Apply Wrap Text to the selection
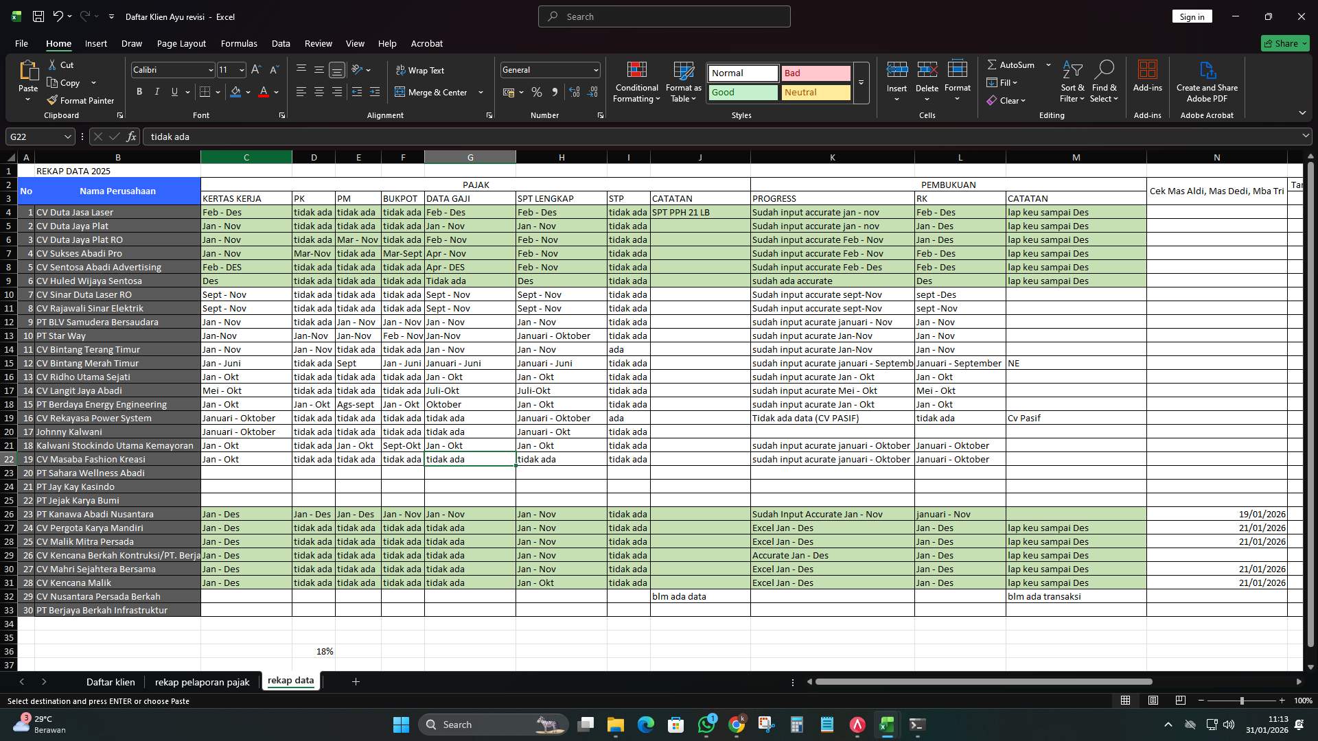This screenshot has width=1318, height=741. (x=421, y=70)
